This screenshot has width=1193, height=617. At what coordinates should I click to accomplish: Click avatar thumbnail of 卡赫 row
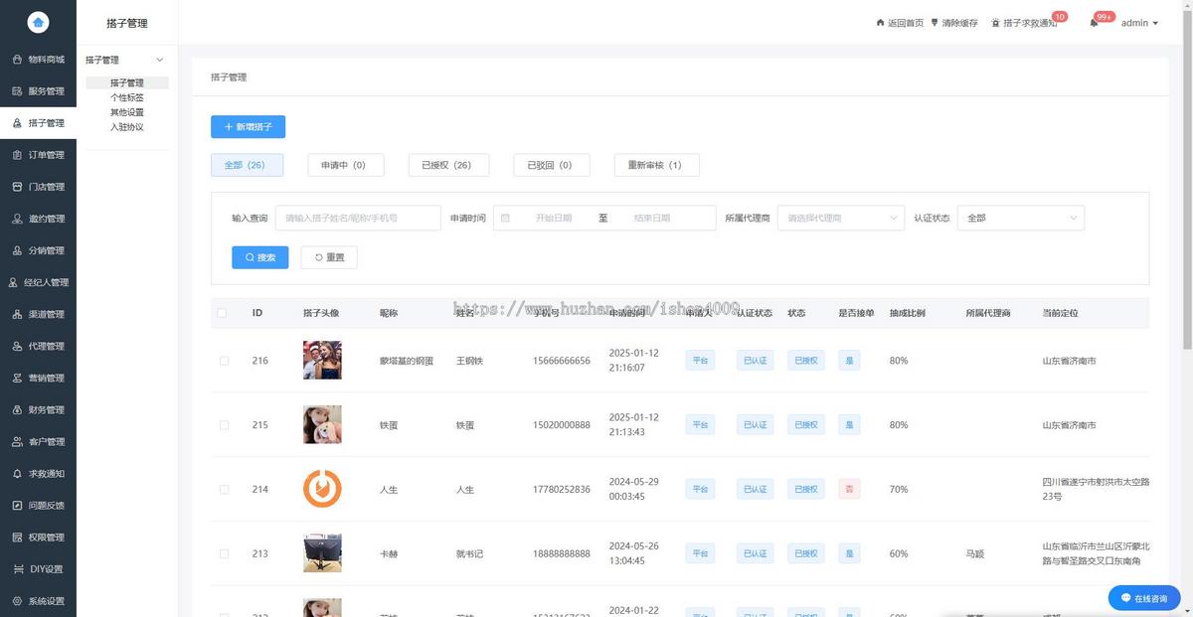point(322,553)
